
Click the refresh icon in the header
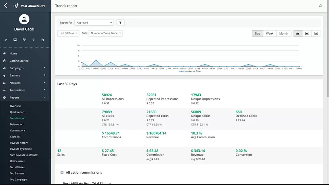point(320,6)
